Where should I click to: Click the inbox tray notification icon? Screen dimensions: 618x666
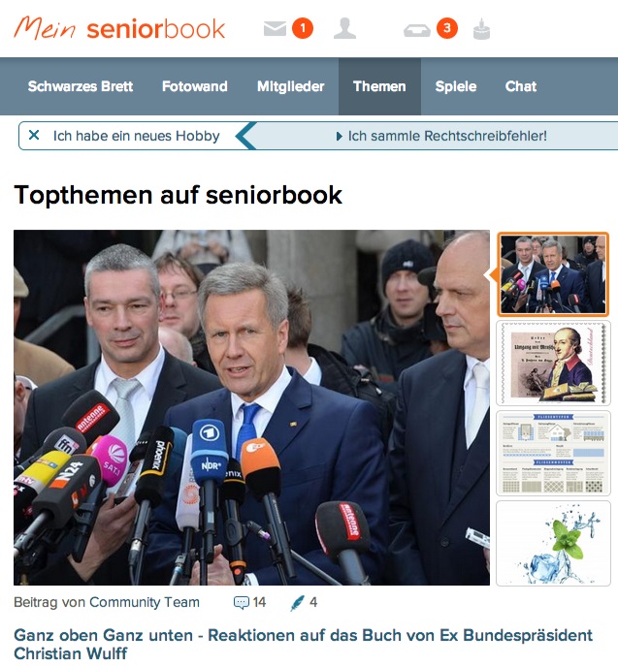click(417, 31)
